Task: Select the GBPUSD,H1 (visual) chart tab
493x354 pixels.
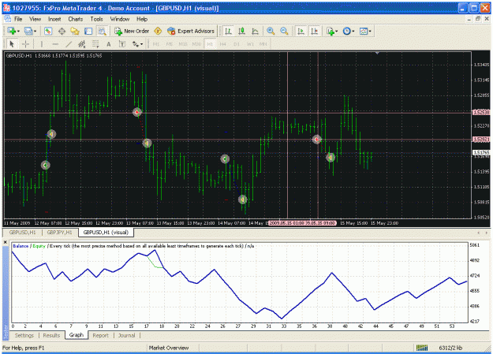Action: point(106,233)
